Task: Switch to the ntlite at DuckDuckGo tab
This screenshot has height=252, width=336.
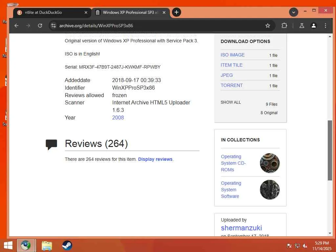Action: pyautogui.click(x=52, y=12)
